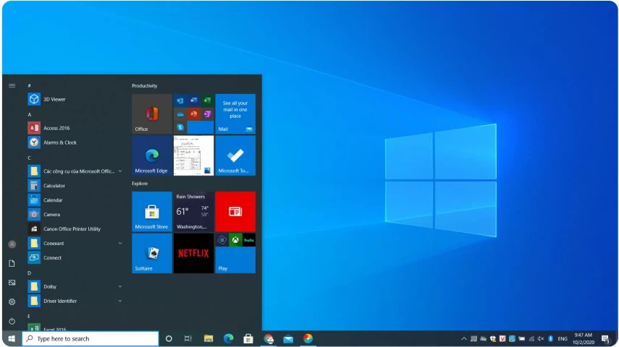Open the Play tile folder

[x=235, y=253]
